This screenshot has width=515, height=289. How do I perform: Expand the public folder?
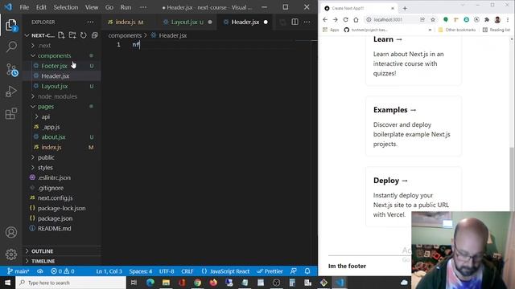point(46,157)
